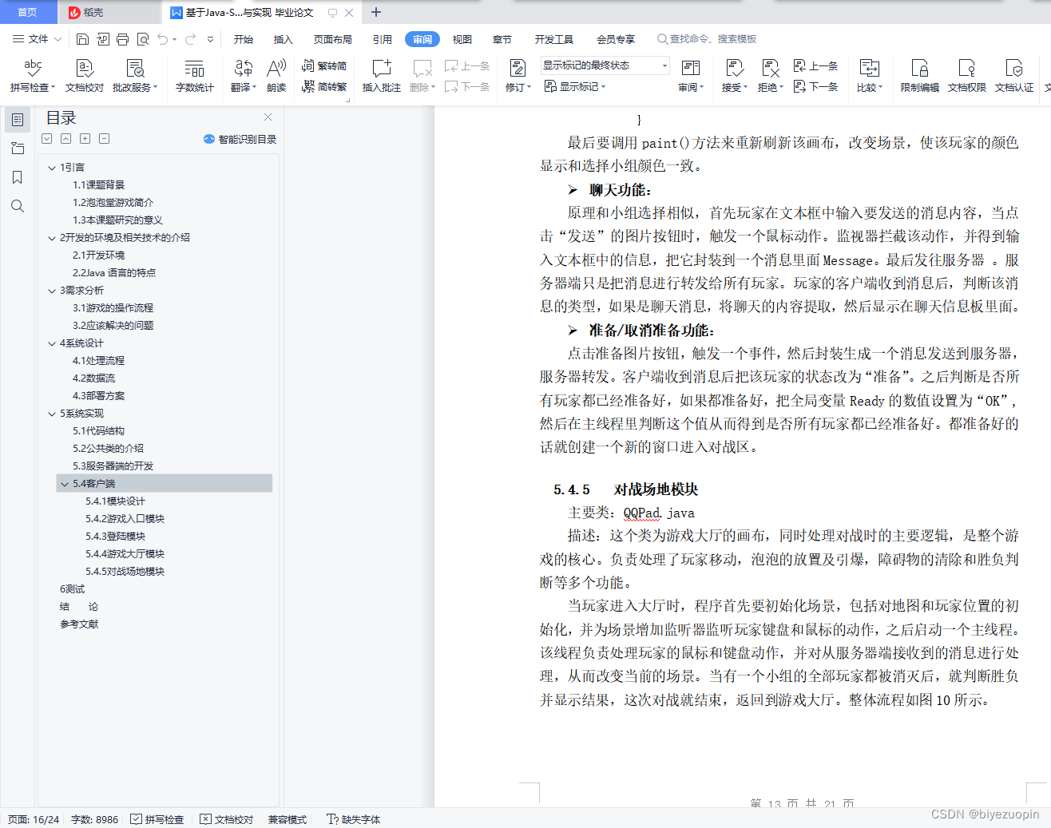Collapse the '5系统实现' outline section
Screen dimensions: 1051x828
[x=52, y=414]
